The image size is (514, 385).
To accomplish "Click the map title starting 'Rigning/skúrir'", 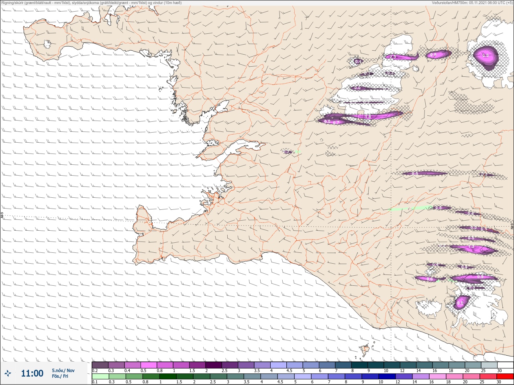I will (91, 3).
